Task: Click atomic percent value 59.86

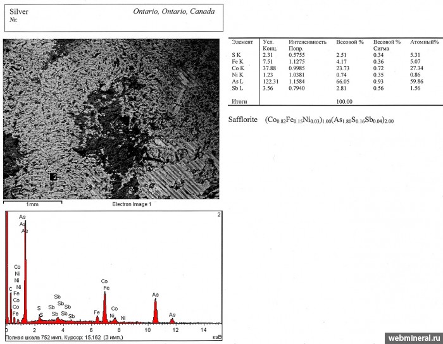Action: 416,82
